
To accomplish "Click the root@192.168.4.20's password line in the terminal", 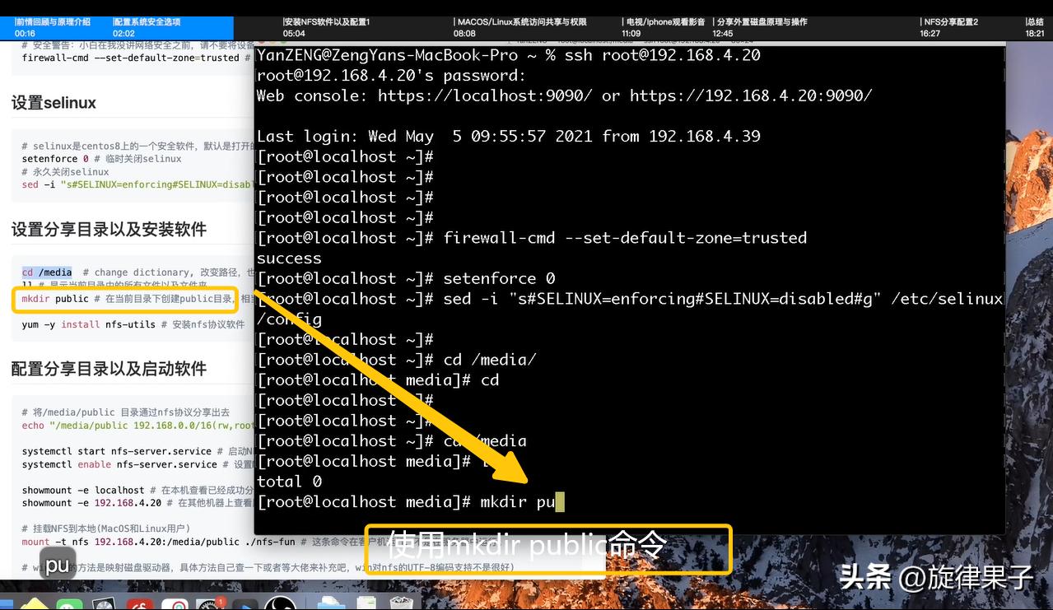I will 391,76.
